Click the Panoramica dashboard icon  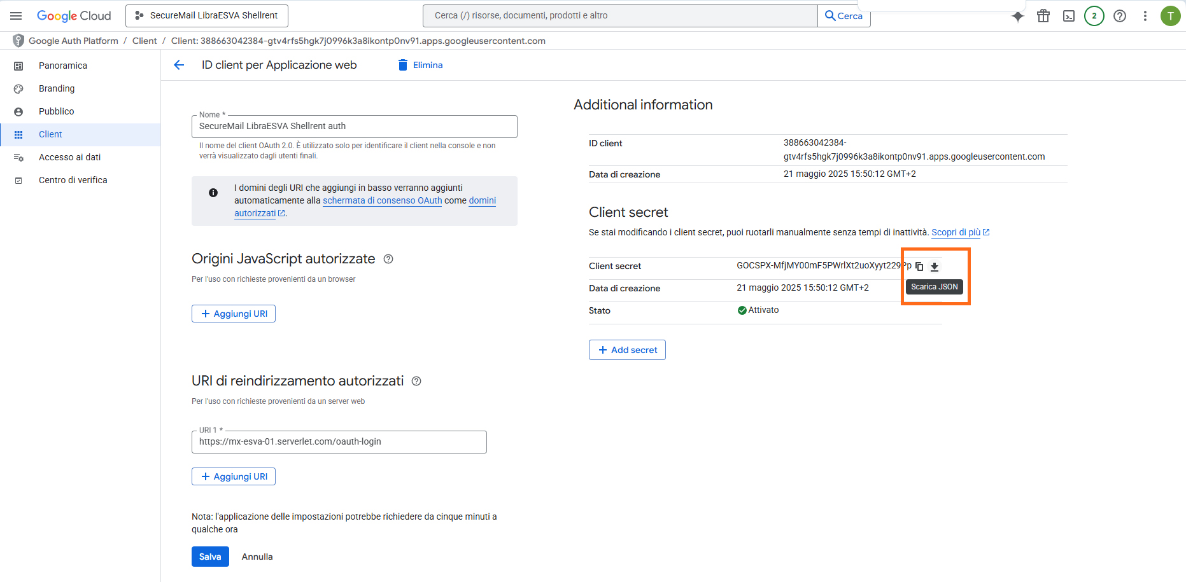(x=18, y=66)
